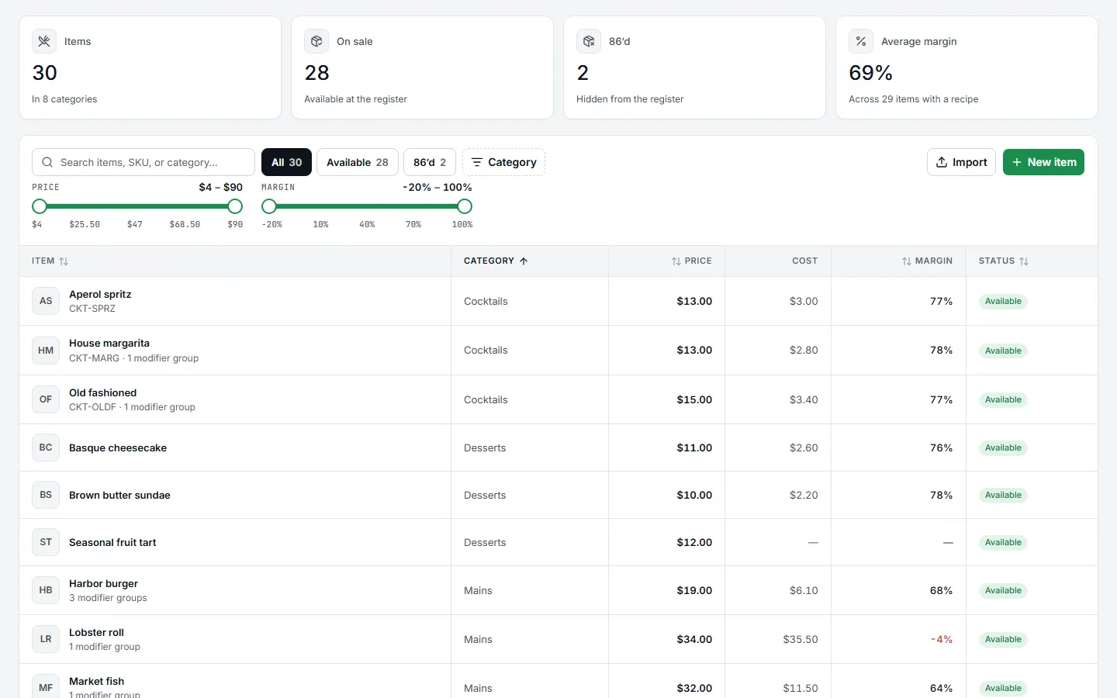This screenshot has width=1117, height=698.
Task: Click the Items card utensils icon
Action: coord(44,41)
